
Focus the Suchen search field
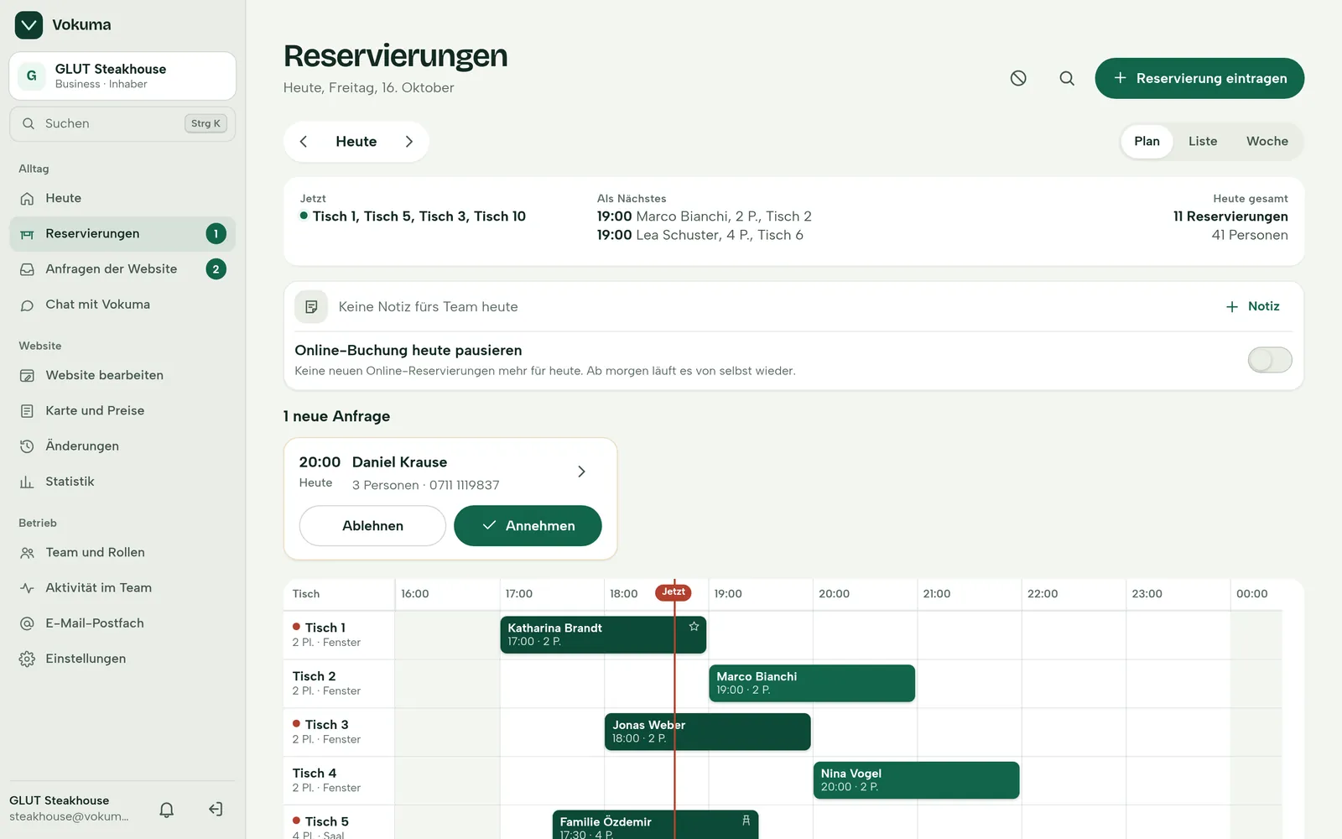click(x=122, y=123)
